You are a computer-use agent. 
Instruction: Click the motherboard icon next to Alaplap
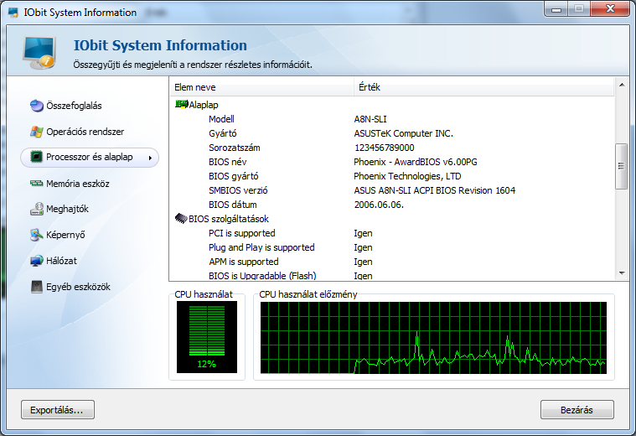coord(181,104)
